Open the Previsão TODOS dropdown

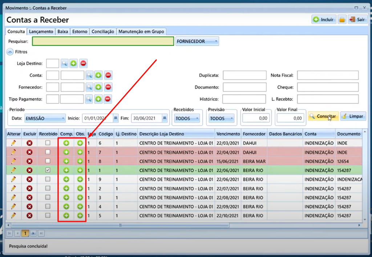click(221, 118)
